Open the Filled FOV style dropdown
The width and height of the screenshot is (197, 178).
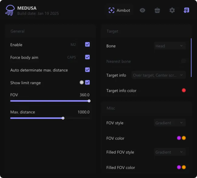point(170,152)
